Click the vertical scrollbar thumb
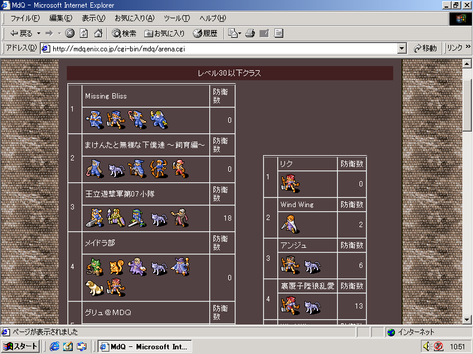Viewport: 473px width, 354px height. coord(467,106)
